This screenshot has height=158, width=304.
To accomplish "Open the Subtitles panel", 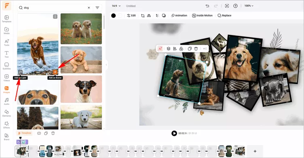I will pyautogui.click(x=6, y=66).
